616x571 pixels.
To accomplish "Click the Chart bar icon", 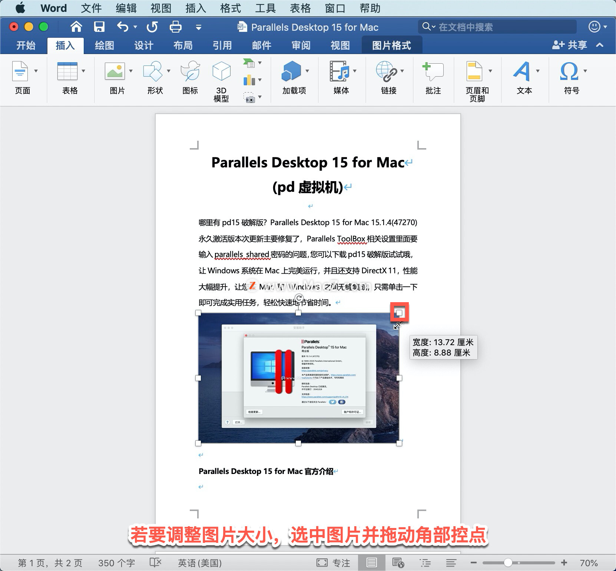I will [x=249, y=80].
